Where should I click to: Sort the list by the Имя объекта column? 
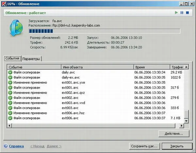coord(96,67)
